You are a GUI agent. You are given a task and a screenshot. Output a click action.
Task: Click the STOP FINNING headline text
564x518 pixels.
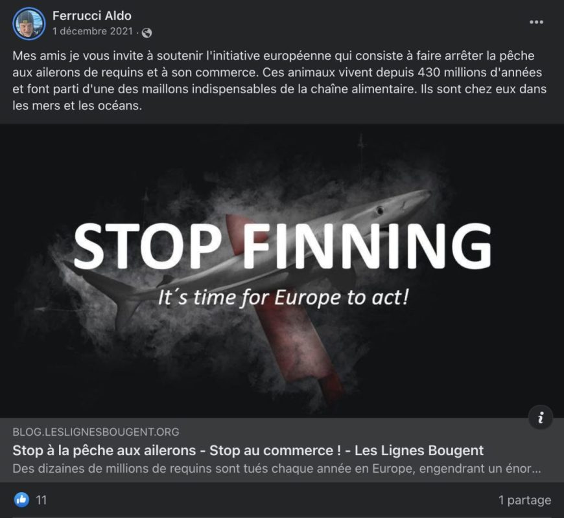pos(283,245)
